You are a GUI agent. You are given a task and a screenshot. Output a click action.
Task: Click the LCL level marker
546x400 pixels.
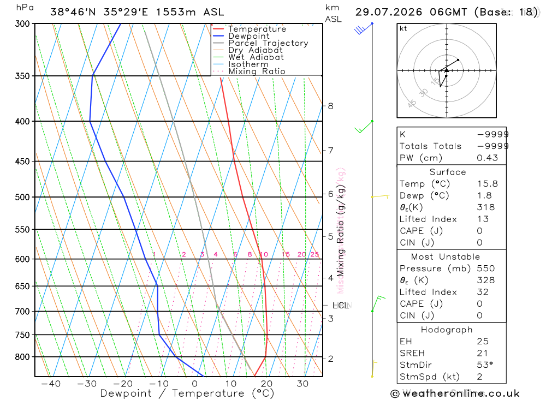click(341, 305)
